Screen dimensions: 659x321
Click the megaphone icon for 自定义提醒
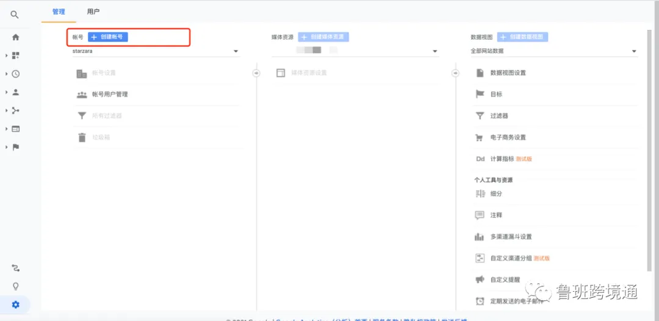point(480,280)
